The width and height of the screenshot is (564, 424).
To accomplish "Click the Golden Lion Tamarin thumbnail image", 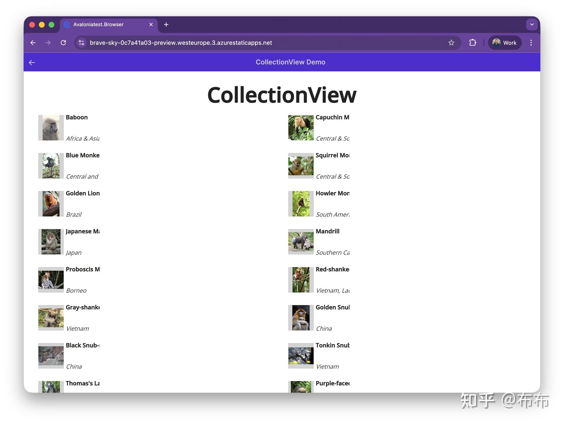I will coord(51,203).
